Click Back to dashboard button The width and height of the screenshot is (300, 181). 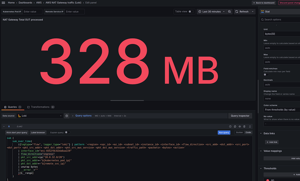click(264, 3)
